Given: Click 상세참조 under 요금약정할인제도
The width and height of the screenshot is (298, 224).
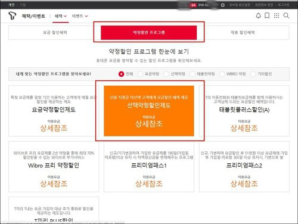Looking at the screenshot, I should tap(54, 128).
